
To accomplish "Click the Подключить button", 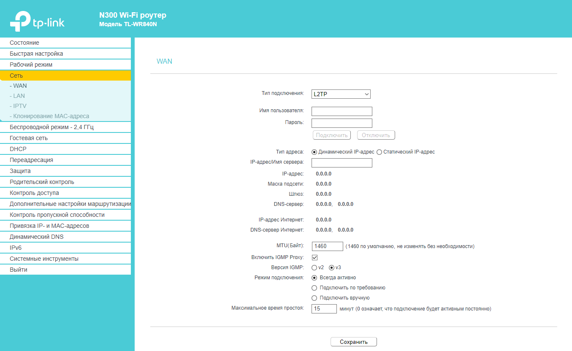I will coord(332,135).
